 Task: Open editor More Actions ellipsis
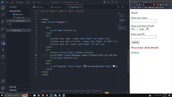pos(126,7)
